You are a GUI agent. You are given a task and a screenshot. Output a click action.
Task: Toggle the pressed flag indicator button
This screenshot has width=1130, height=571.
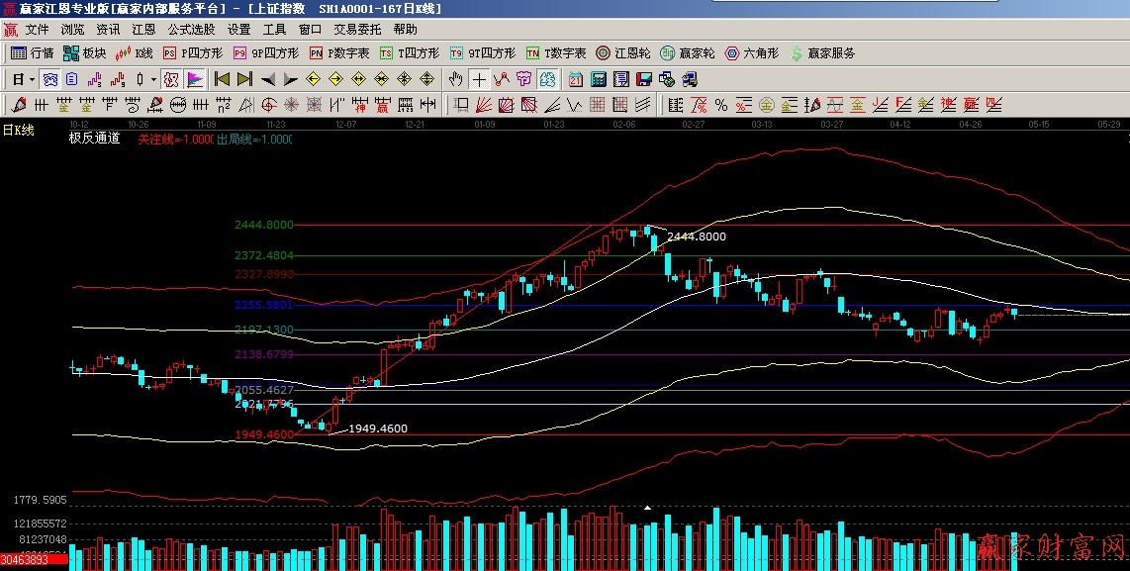195,79
